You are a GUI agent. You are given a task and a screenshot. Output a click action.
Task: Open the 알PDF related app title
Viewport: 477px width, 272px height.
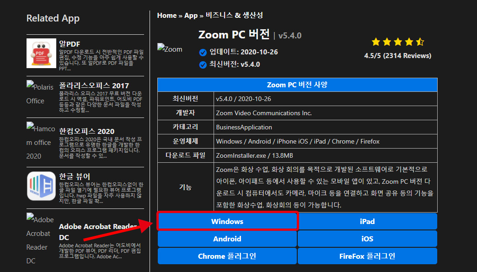click(x=70, y=44)
